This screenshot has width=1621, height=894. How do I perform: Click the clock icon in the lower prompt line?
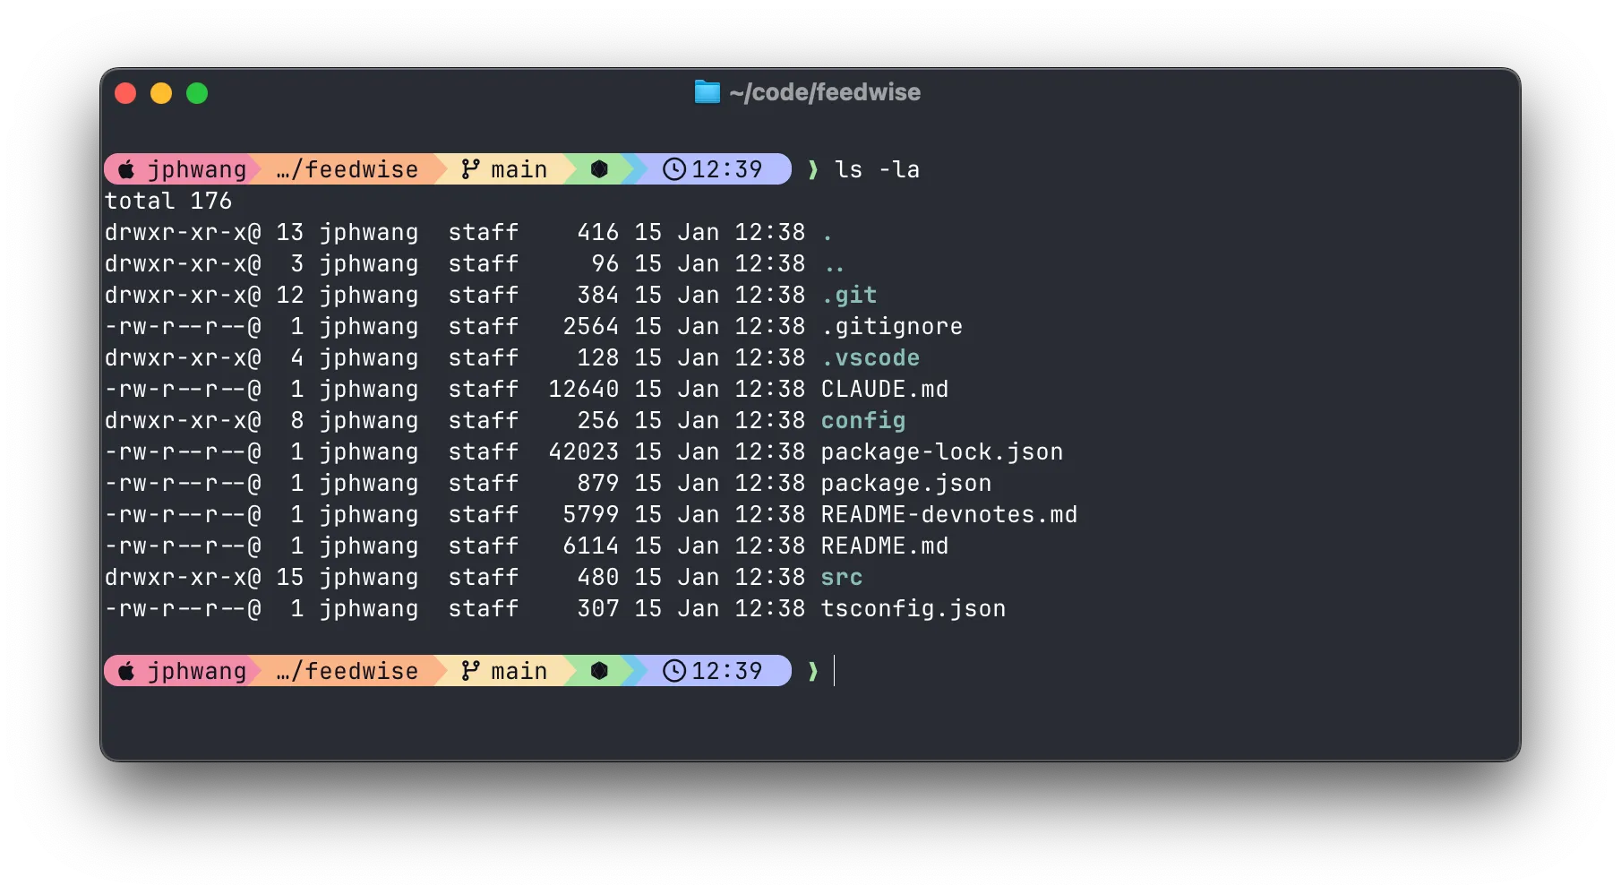point(674,671)
